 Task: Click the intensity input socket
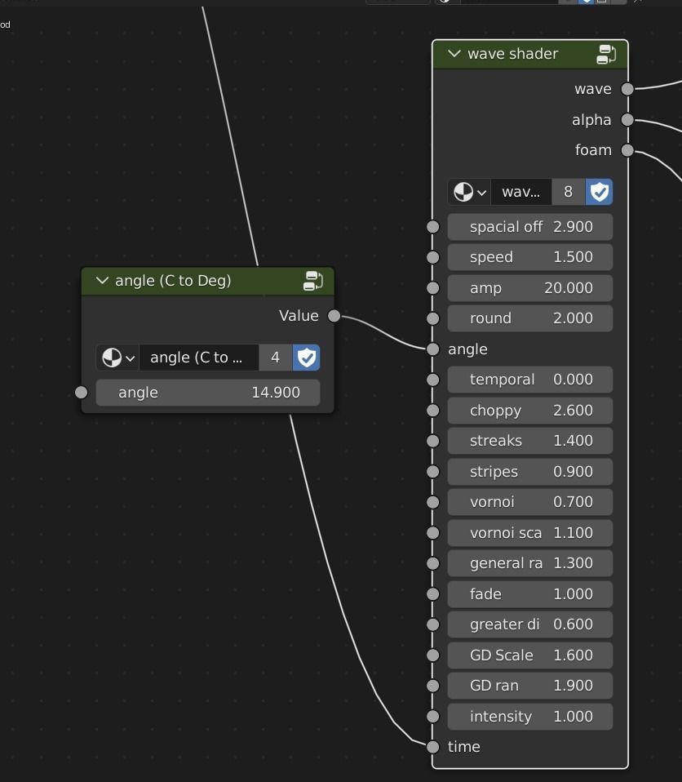pos(432,717)
